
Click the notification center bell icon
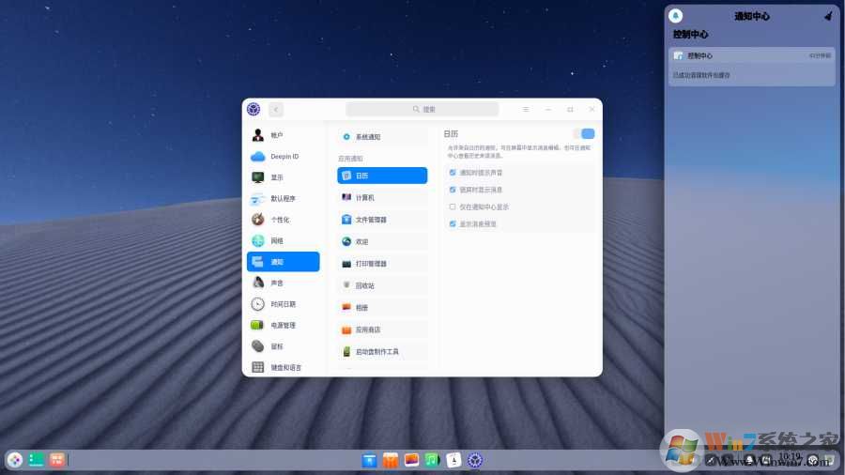[x=675, y=16]
